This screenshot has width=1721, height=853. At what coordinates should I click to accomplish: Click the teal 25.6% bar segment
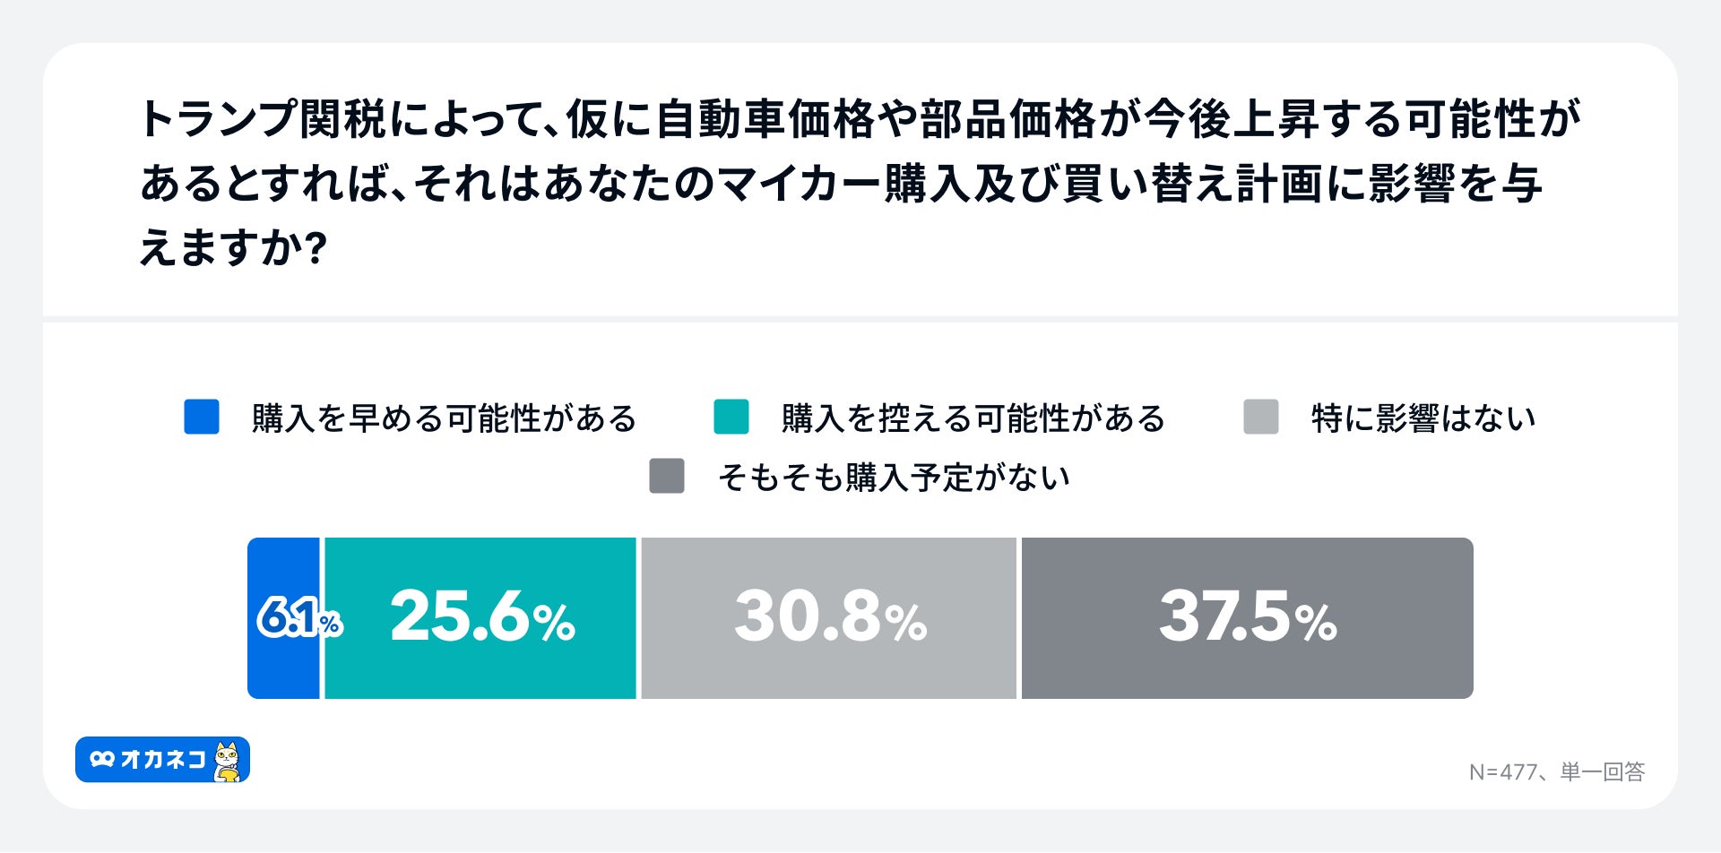click(480, 618)
